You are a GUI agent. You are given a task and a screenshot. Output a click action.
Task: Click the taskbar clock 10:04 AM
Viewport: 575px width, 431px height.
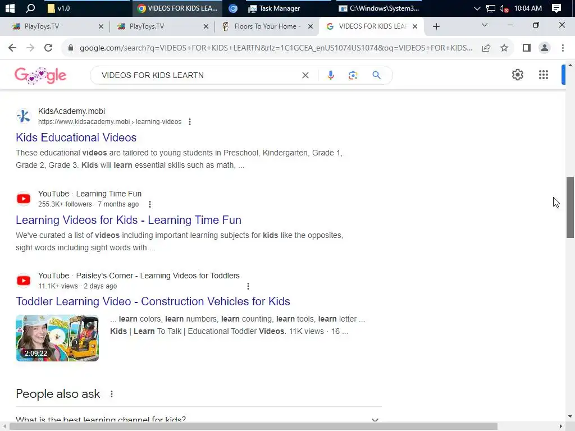[x=528, y=8]
